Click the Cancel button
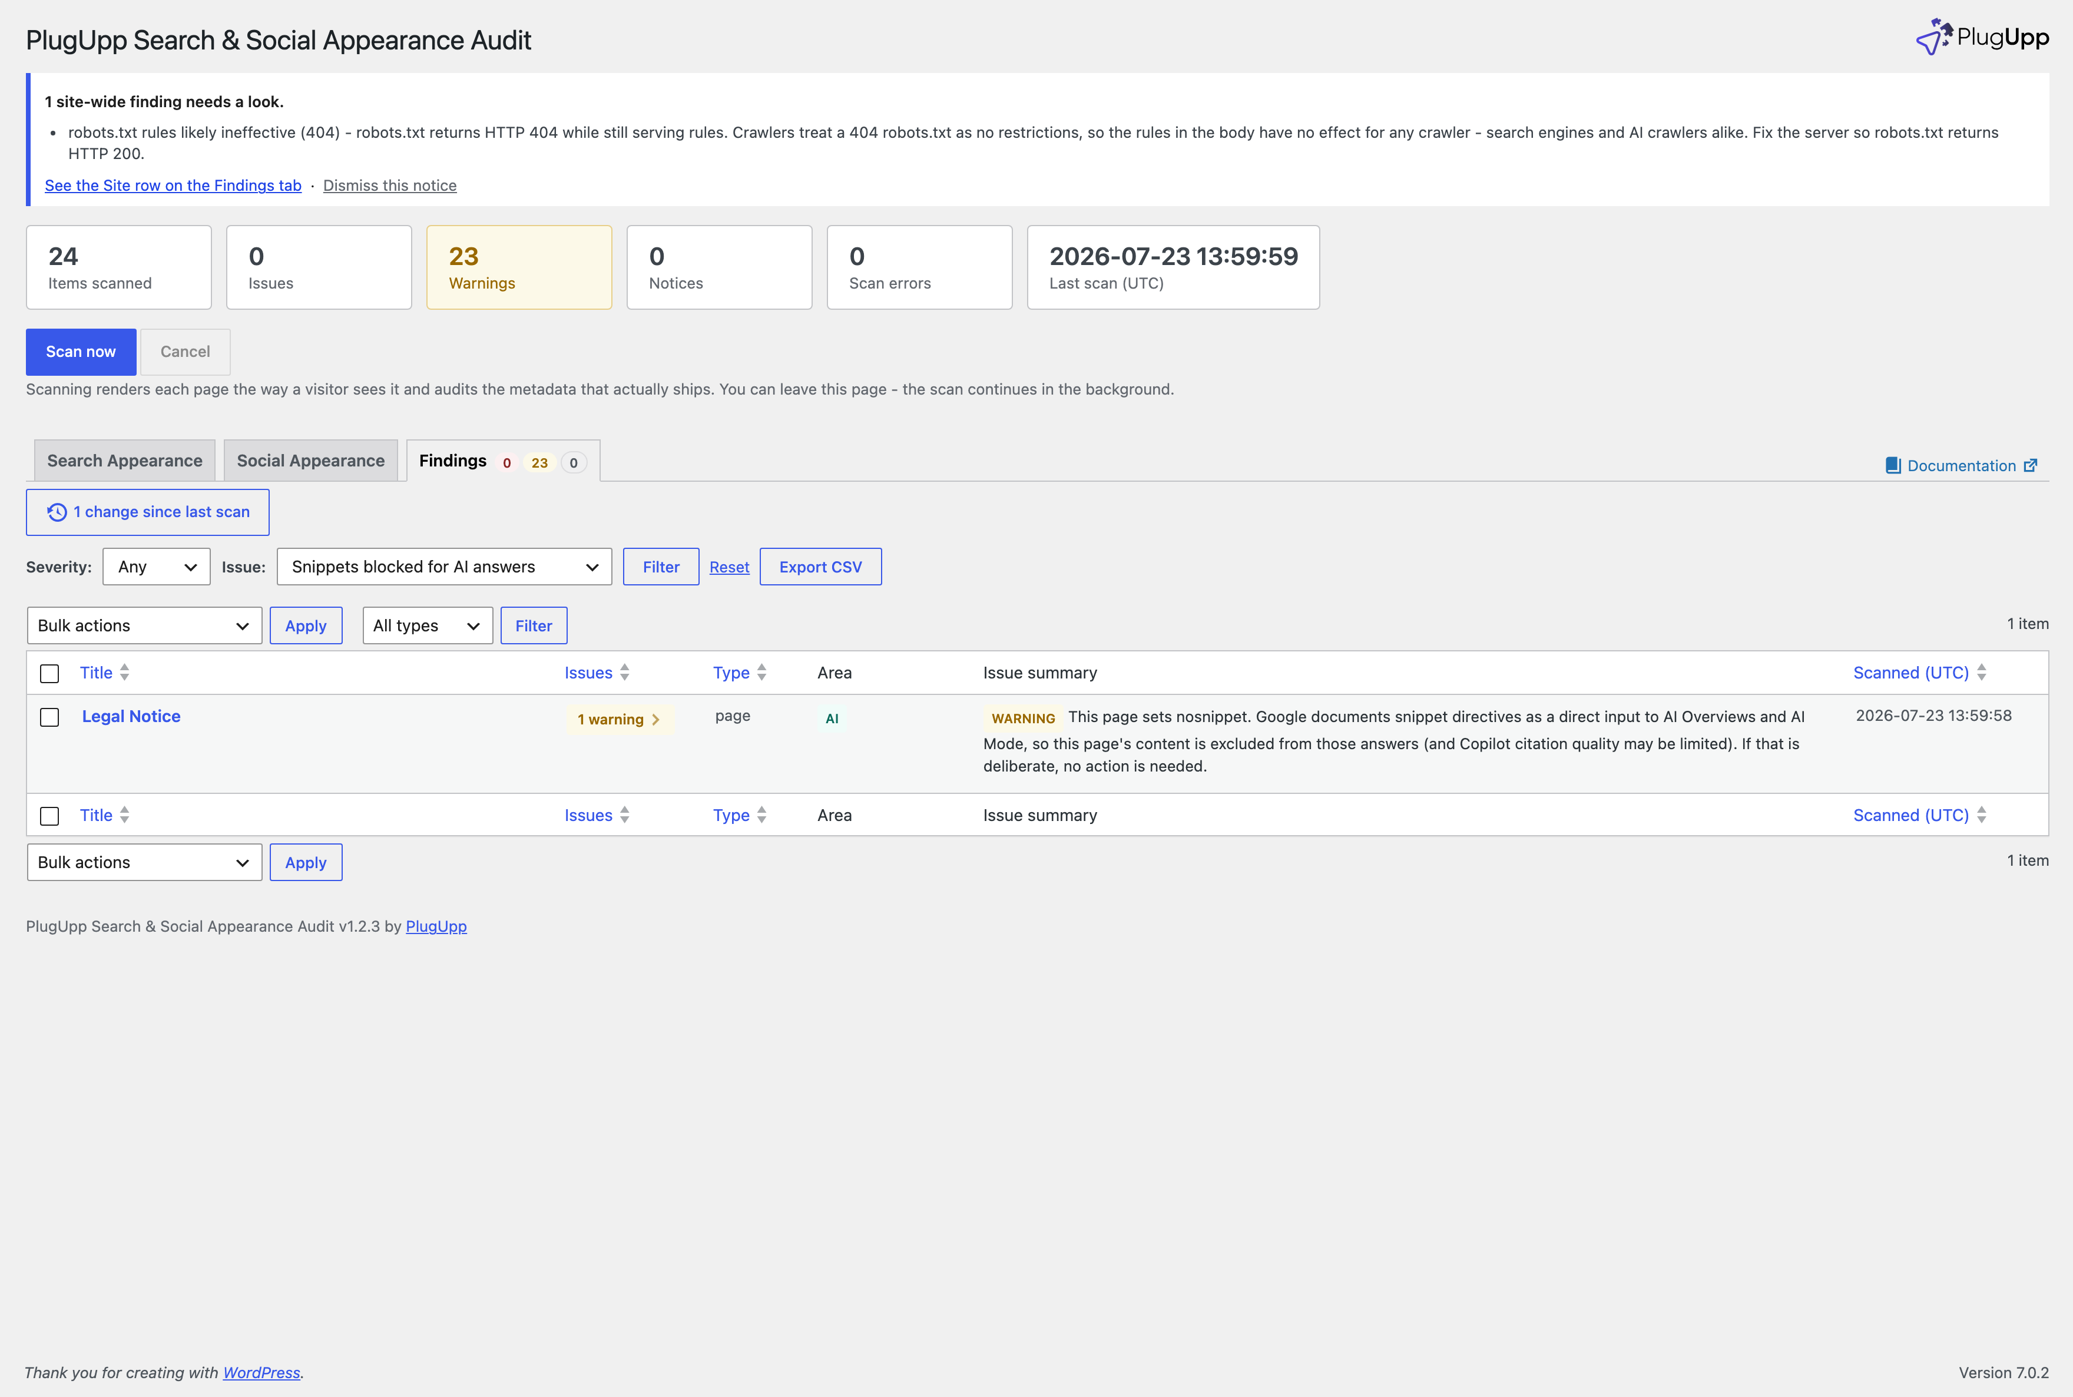Viewport: 2073px width, 1397px height. tap(186, 352)
